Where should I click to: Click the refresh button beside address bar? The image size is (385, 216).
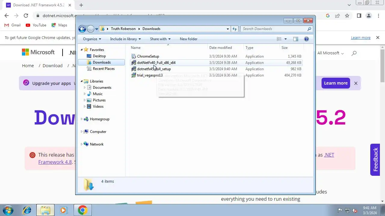(235, 29)
